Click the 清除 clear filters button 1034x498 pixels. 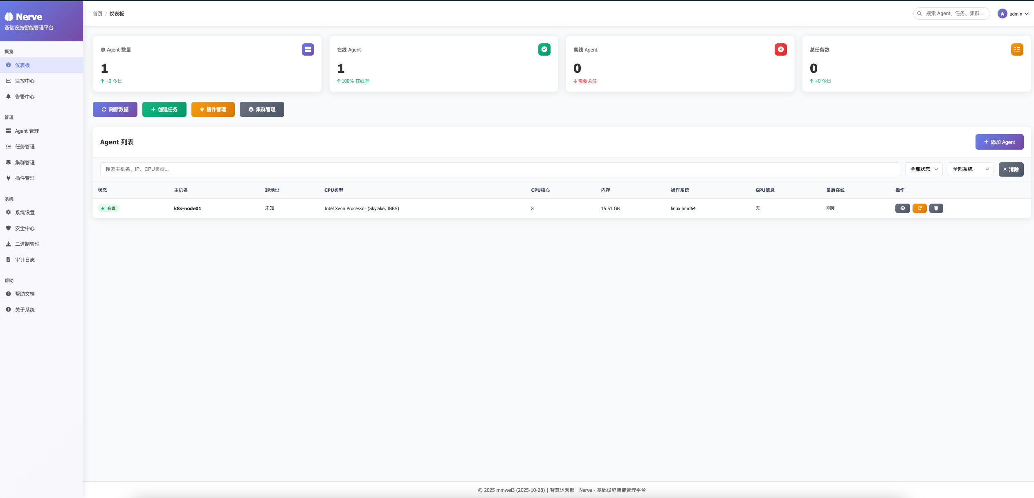(x=1011, y=169)
